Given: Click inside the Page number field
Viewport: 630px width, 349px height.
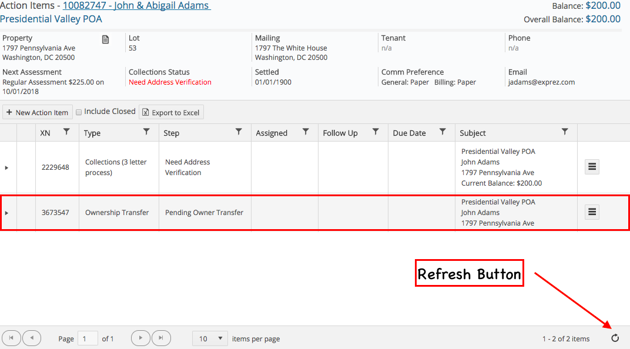Looking at the screenshot, I should (x=88, y=338).
